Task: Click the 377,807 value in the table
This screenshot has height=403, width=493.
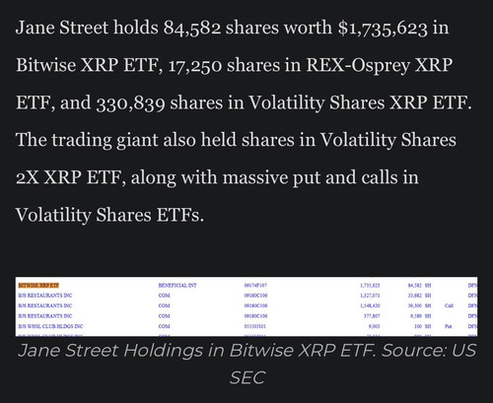Action: [x=373, y=316]
